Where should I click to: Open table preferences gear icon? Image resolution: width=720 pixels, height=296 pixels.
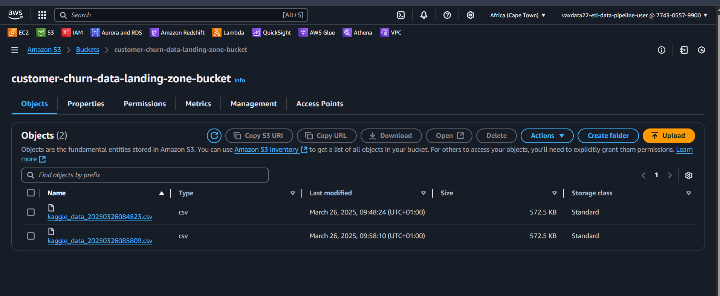(x=689, y=175)
